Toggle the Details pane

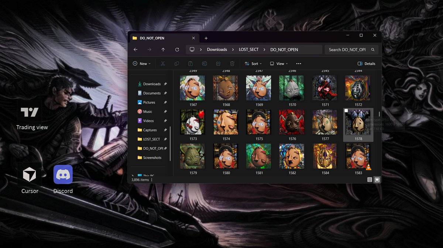coord(367,64)
